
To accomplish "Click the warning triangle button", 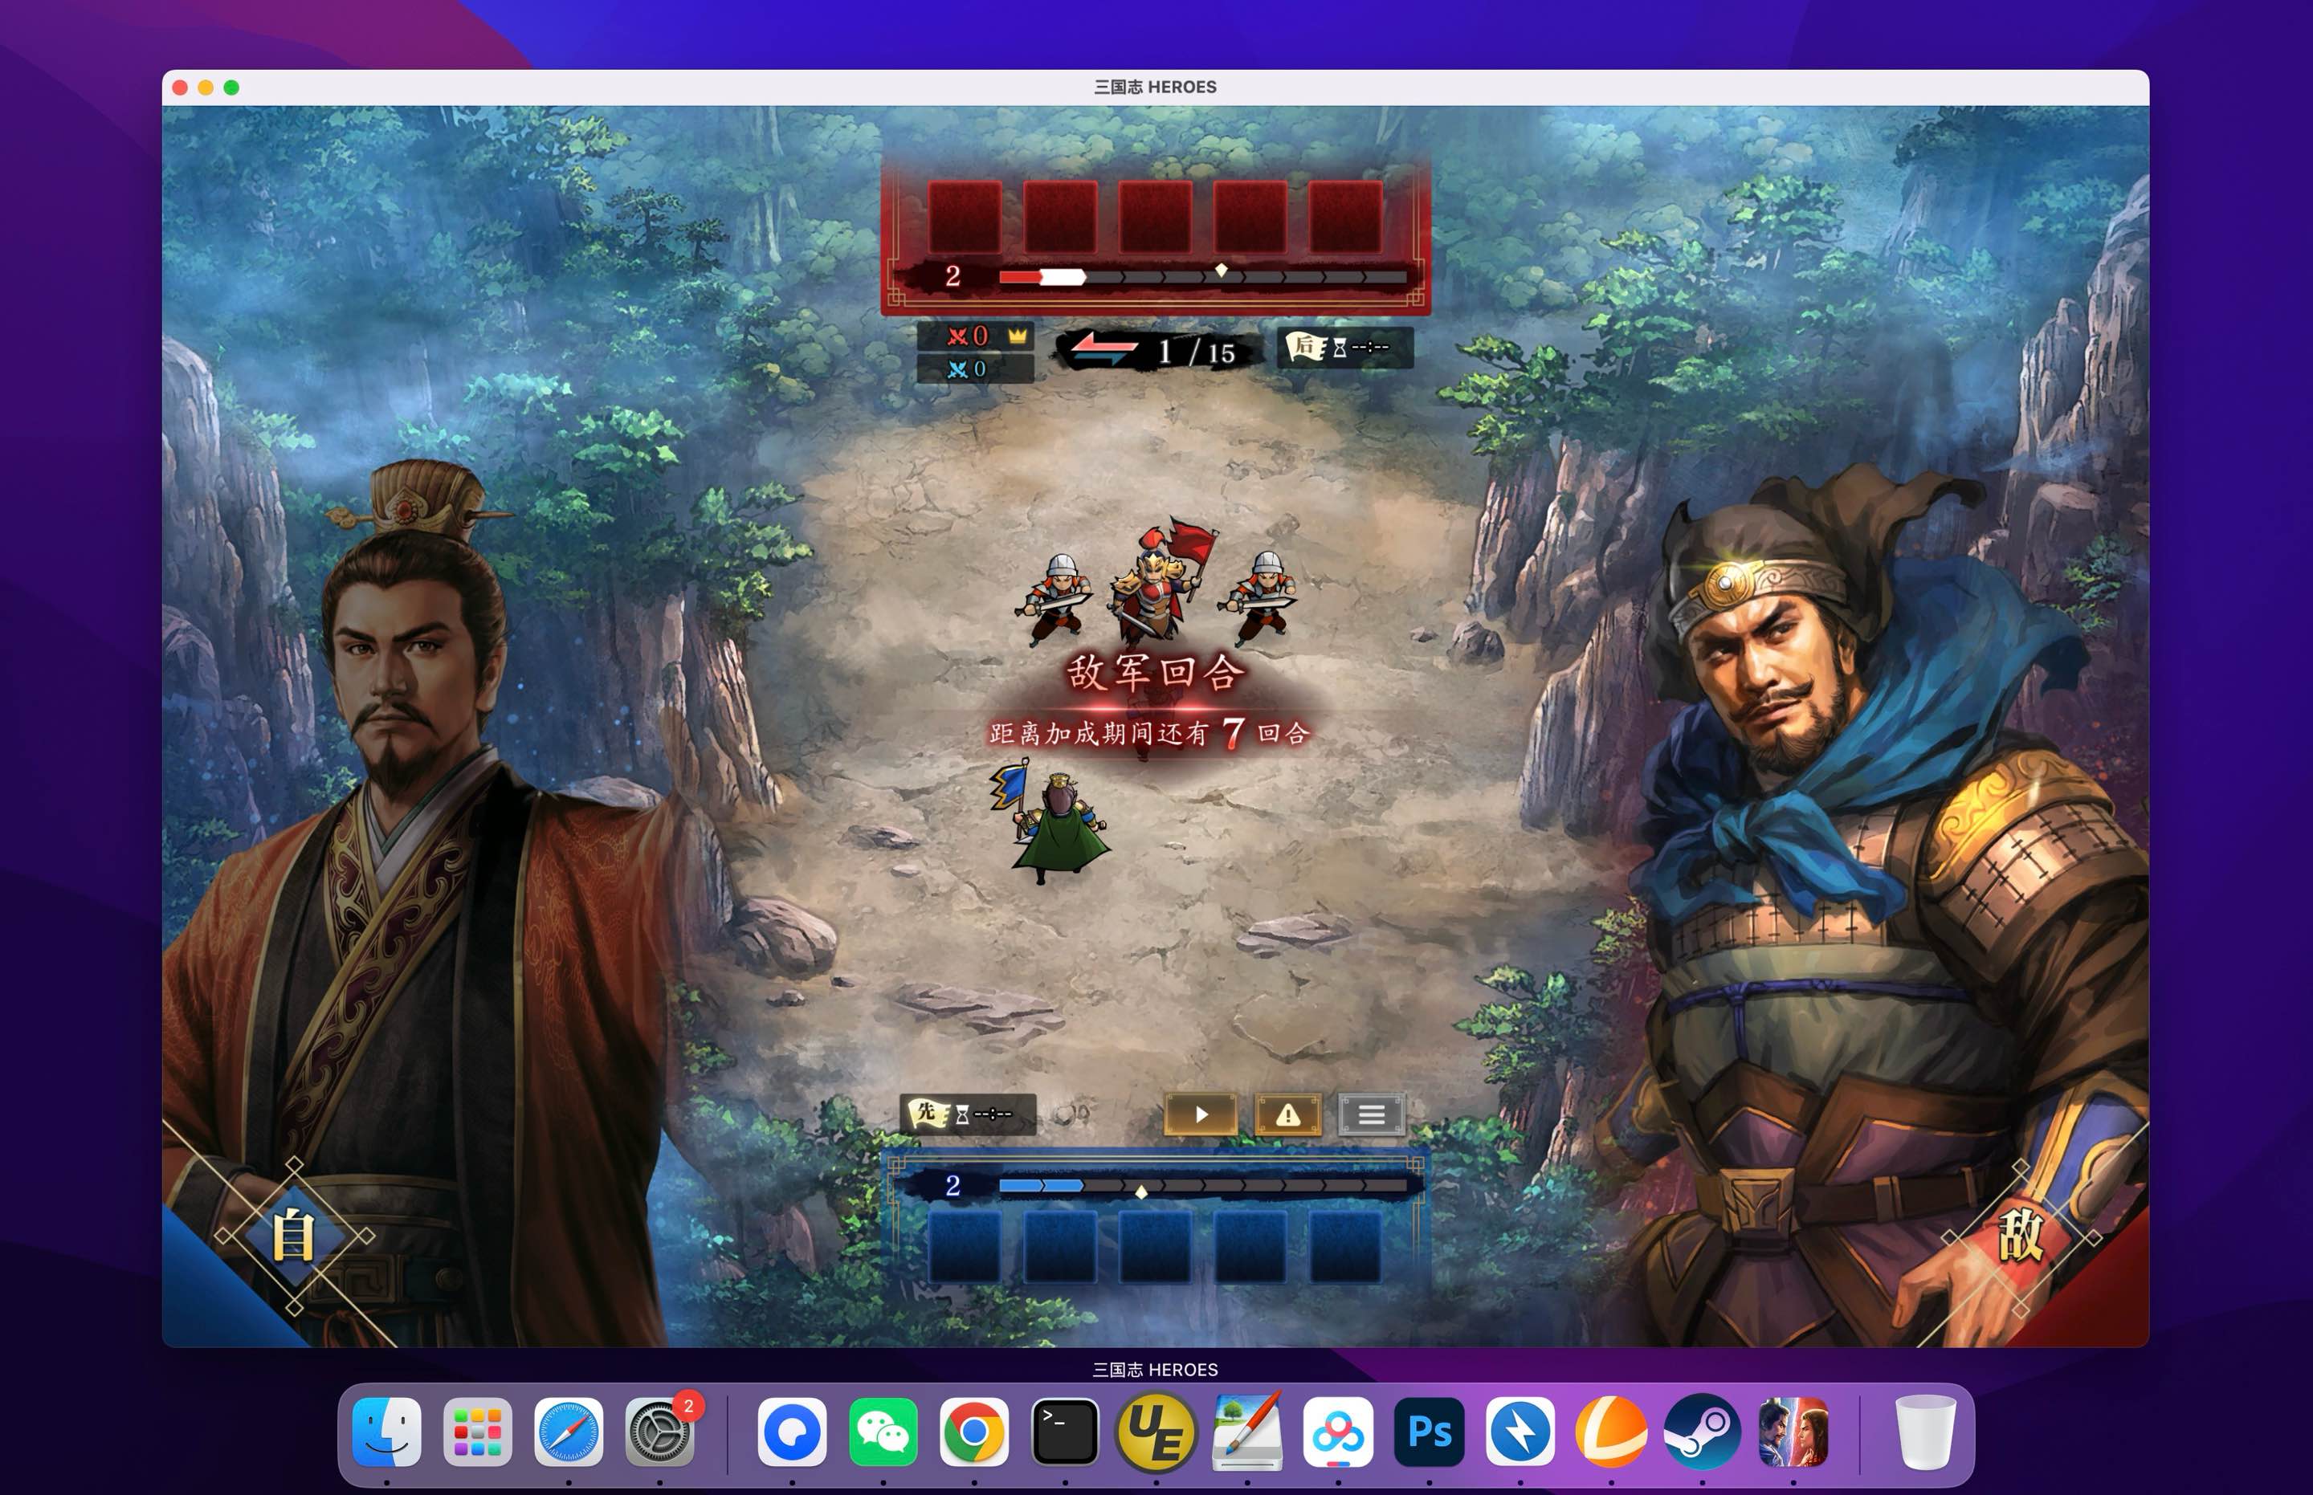I will click(1287, 1114).
